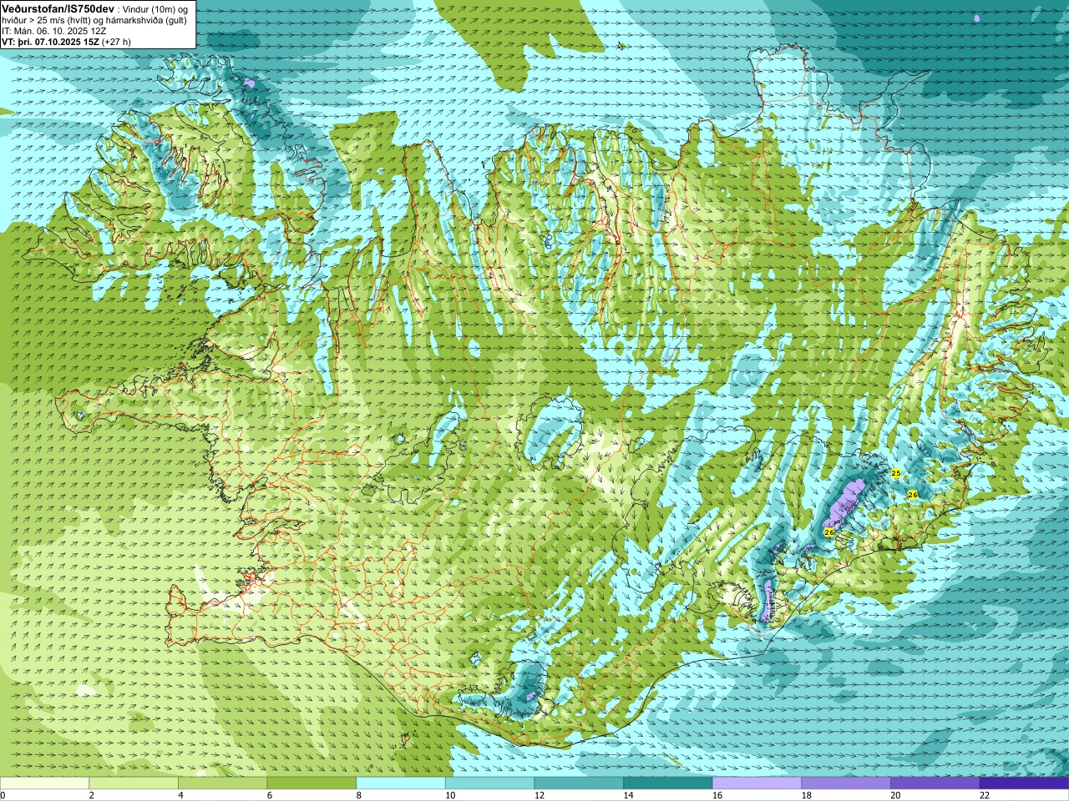Pick the 10–12 m/s light teal swatch

[x=489, y=783]
